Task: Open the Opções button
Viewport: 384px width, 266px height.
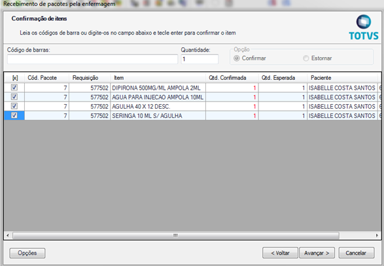Action: click(27, 253)
